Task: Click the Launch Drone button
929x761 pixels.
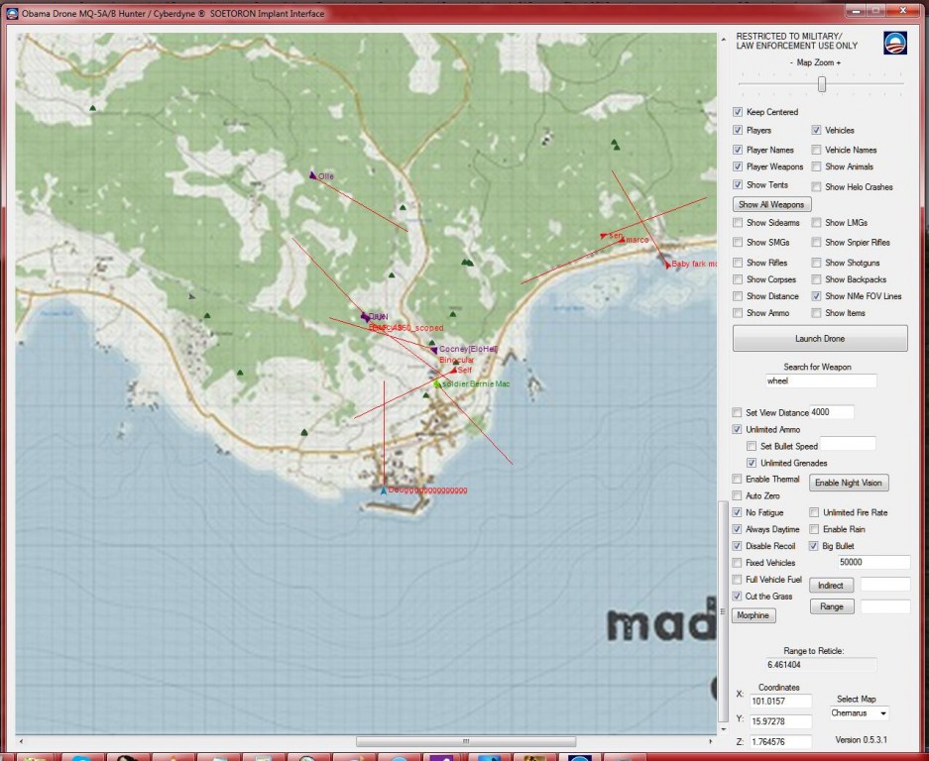Action: coord(820,338)
